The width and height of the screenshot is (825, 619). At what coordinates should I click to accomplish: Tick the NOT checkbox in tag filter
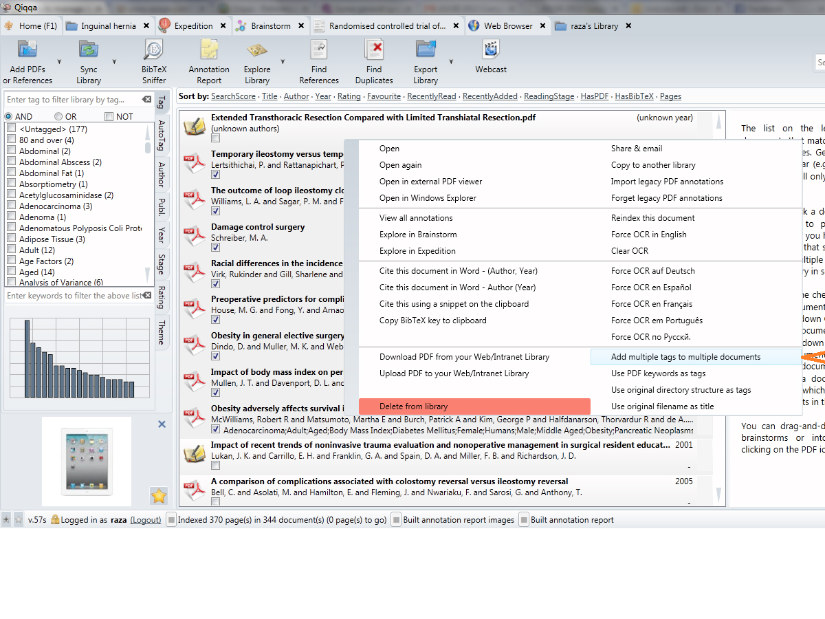click(x=109, y=117)
